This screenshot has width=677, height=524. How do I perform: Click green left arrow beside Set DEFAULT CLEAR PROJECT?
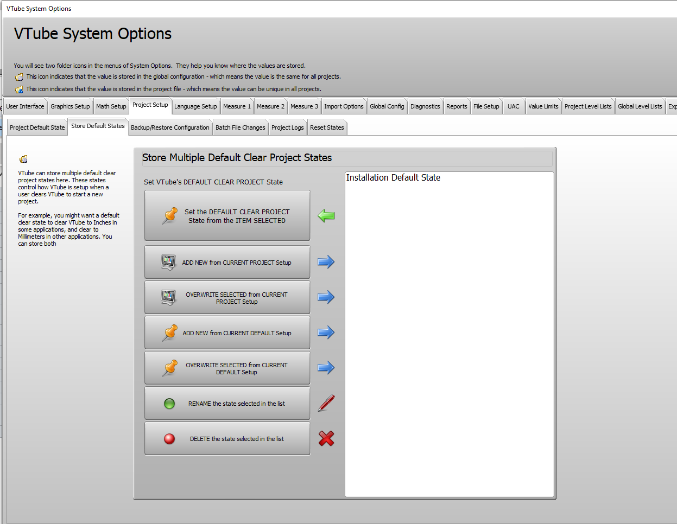coord(326,216)
